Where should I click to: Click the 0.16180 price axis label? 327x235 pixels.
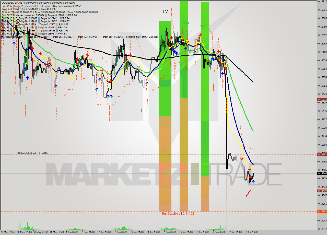point(322,52)
